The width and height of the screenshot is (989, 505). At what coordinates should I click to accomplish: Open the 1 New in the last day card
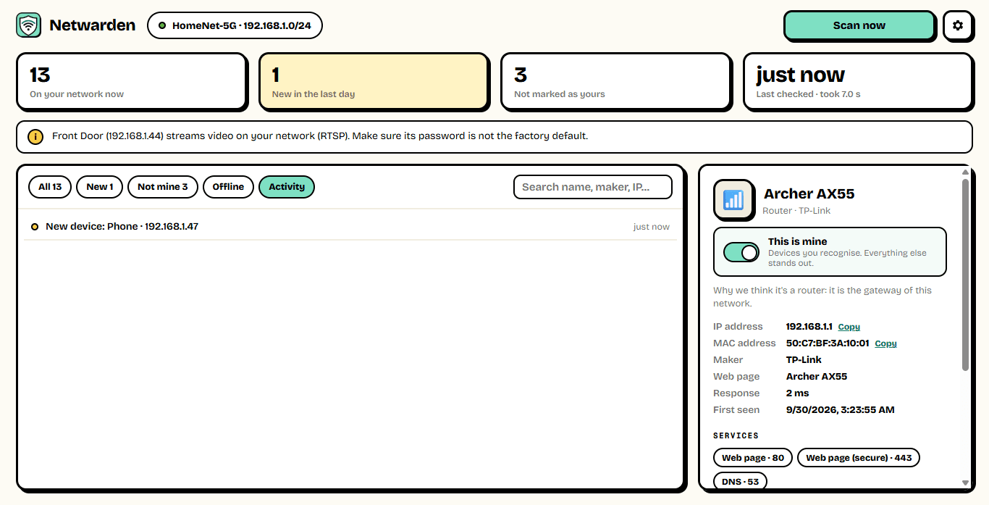click(374, 82)
